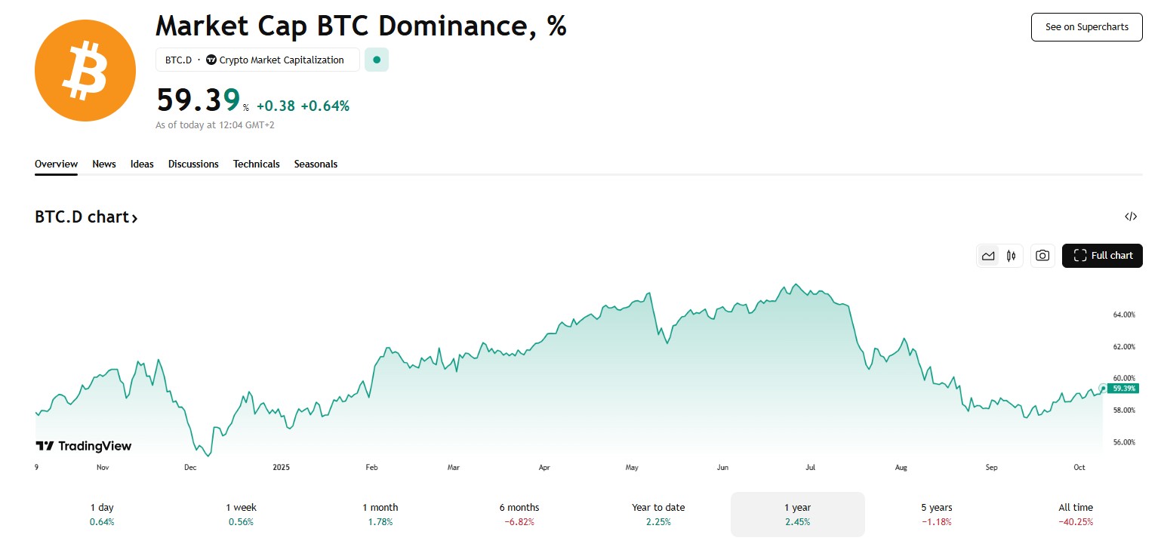Click the large Bitcoin logo icon
This screenshot has height=547, width=1164.
(85, 71)
